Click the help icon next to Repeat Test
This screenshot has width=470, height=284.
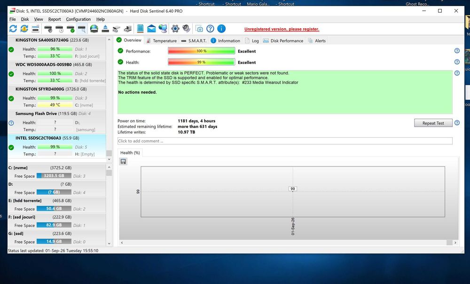(x=457, y=123)
